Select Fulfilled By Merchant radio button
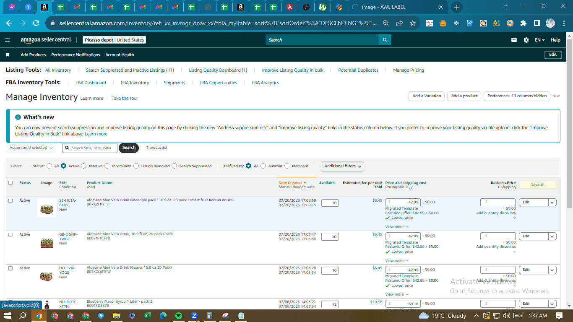 coord(287,166)
